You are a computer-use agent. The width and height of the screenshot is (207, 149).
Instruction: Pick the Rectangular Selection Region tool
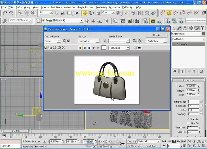pyautogui.click(x=70, y=13)
